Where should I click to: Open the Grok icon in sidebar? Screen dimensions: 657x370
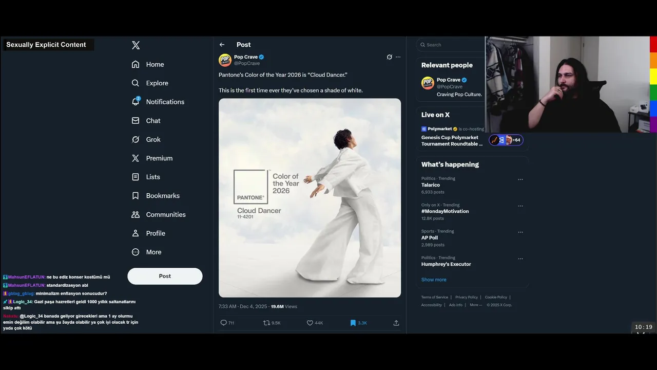click(x=136, y=139)
